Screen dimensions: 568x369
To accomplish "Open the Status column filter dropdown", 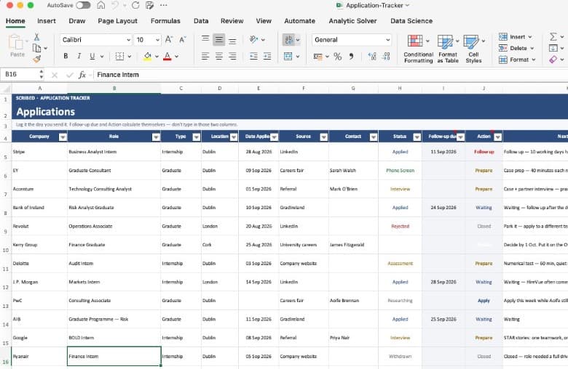I will (417, 137).
